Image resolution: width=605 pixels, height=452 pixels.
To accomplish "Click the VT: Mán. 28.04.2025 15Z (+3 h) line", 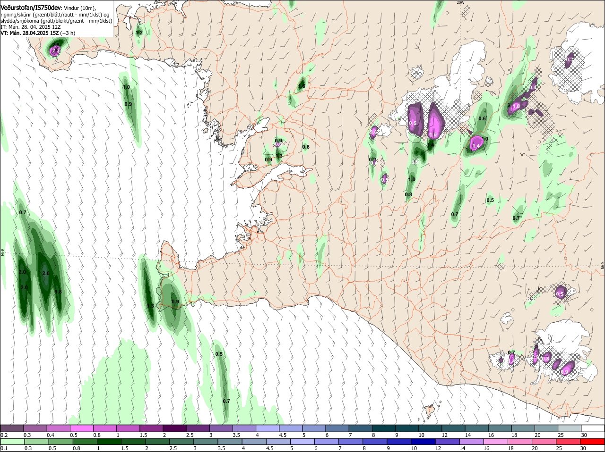I will [x=38, y=33].
